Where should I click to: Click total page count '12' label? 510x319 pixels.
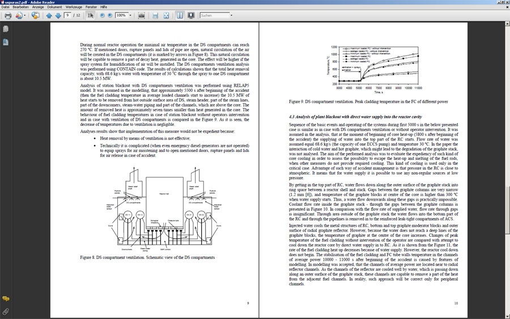pyautogui.click(x=78, y=15)
